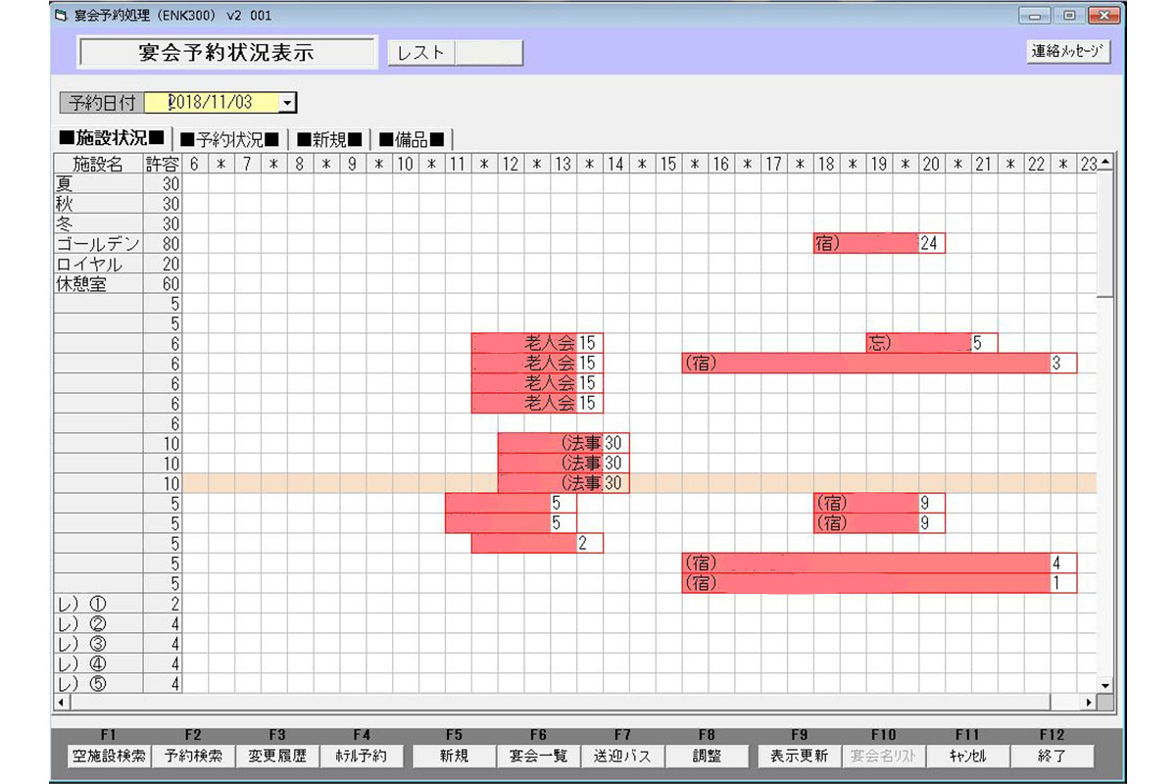The height and width of the screenshot is (784, 1176).
Task: Select the ■備品■ tab
Action: 412,138
